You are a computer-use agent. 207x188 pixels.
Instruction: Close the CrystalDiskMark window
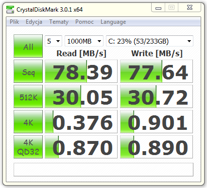[x=190, y=7]
